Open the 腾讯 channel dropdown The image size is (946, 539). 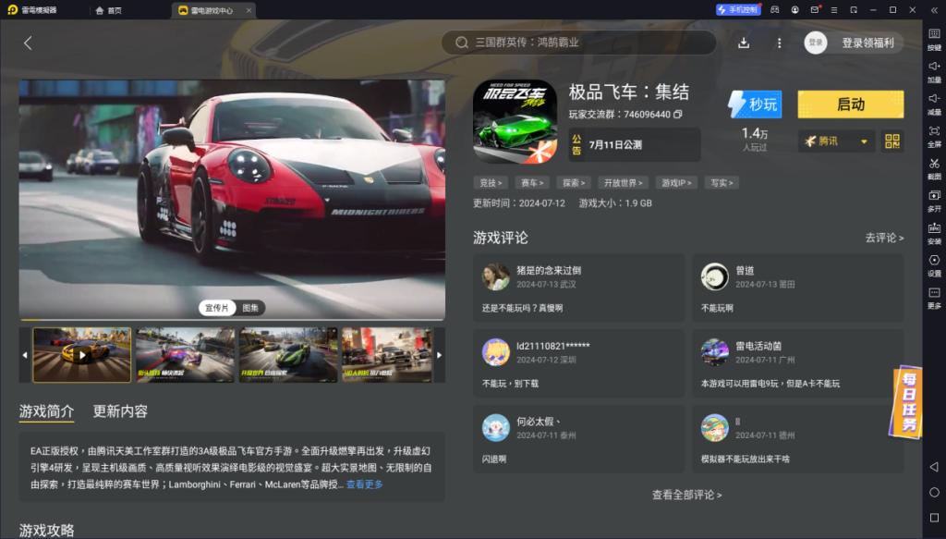(835, 141)
